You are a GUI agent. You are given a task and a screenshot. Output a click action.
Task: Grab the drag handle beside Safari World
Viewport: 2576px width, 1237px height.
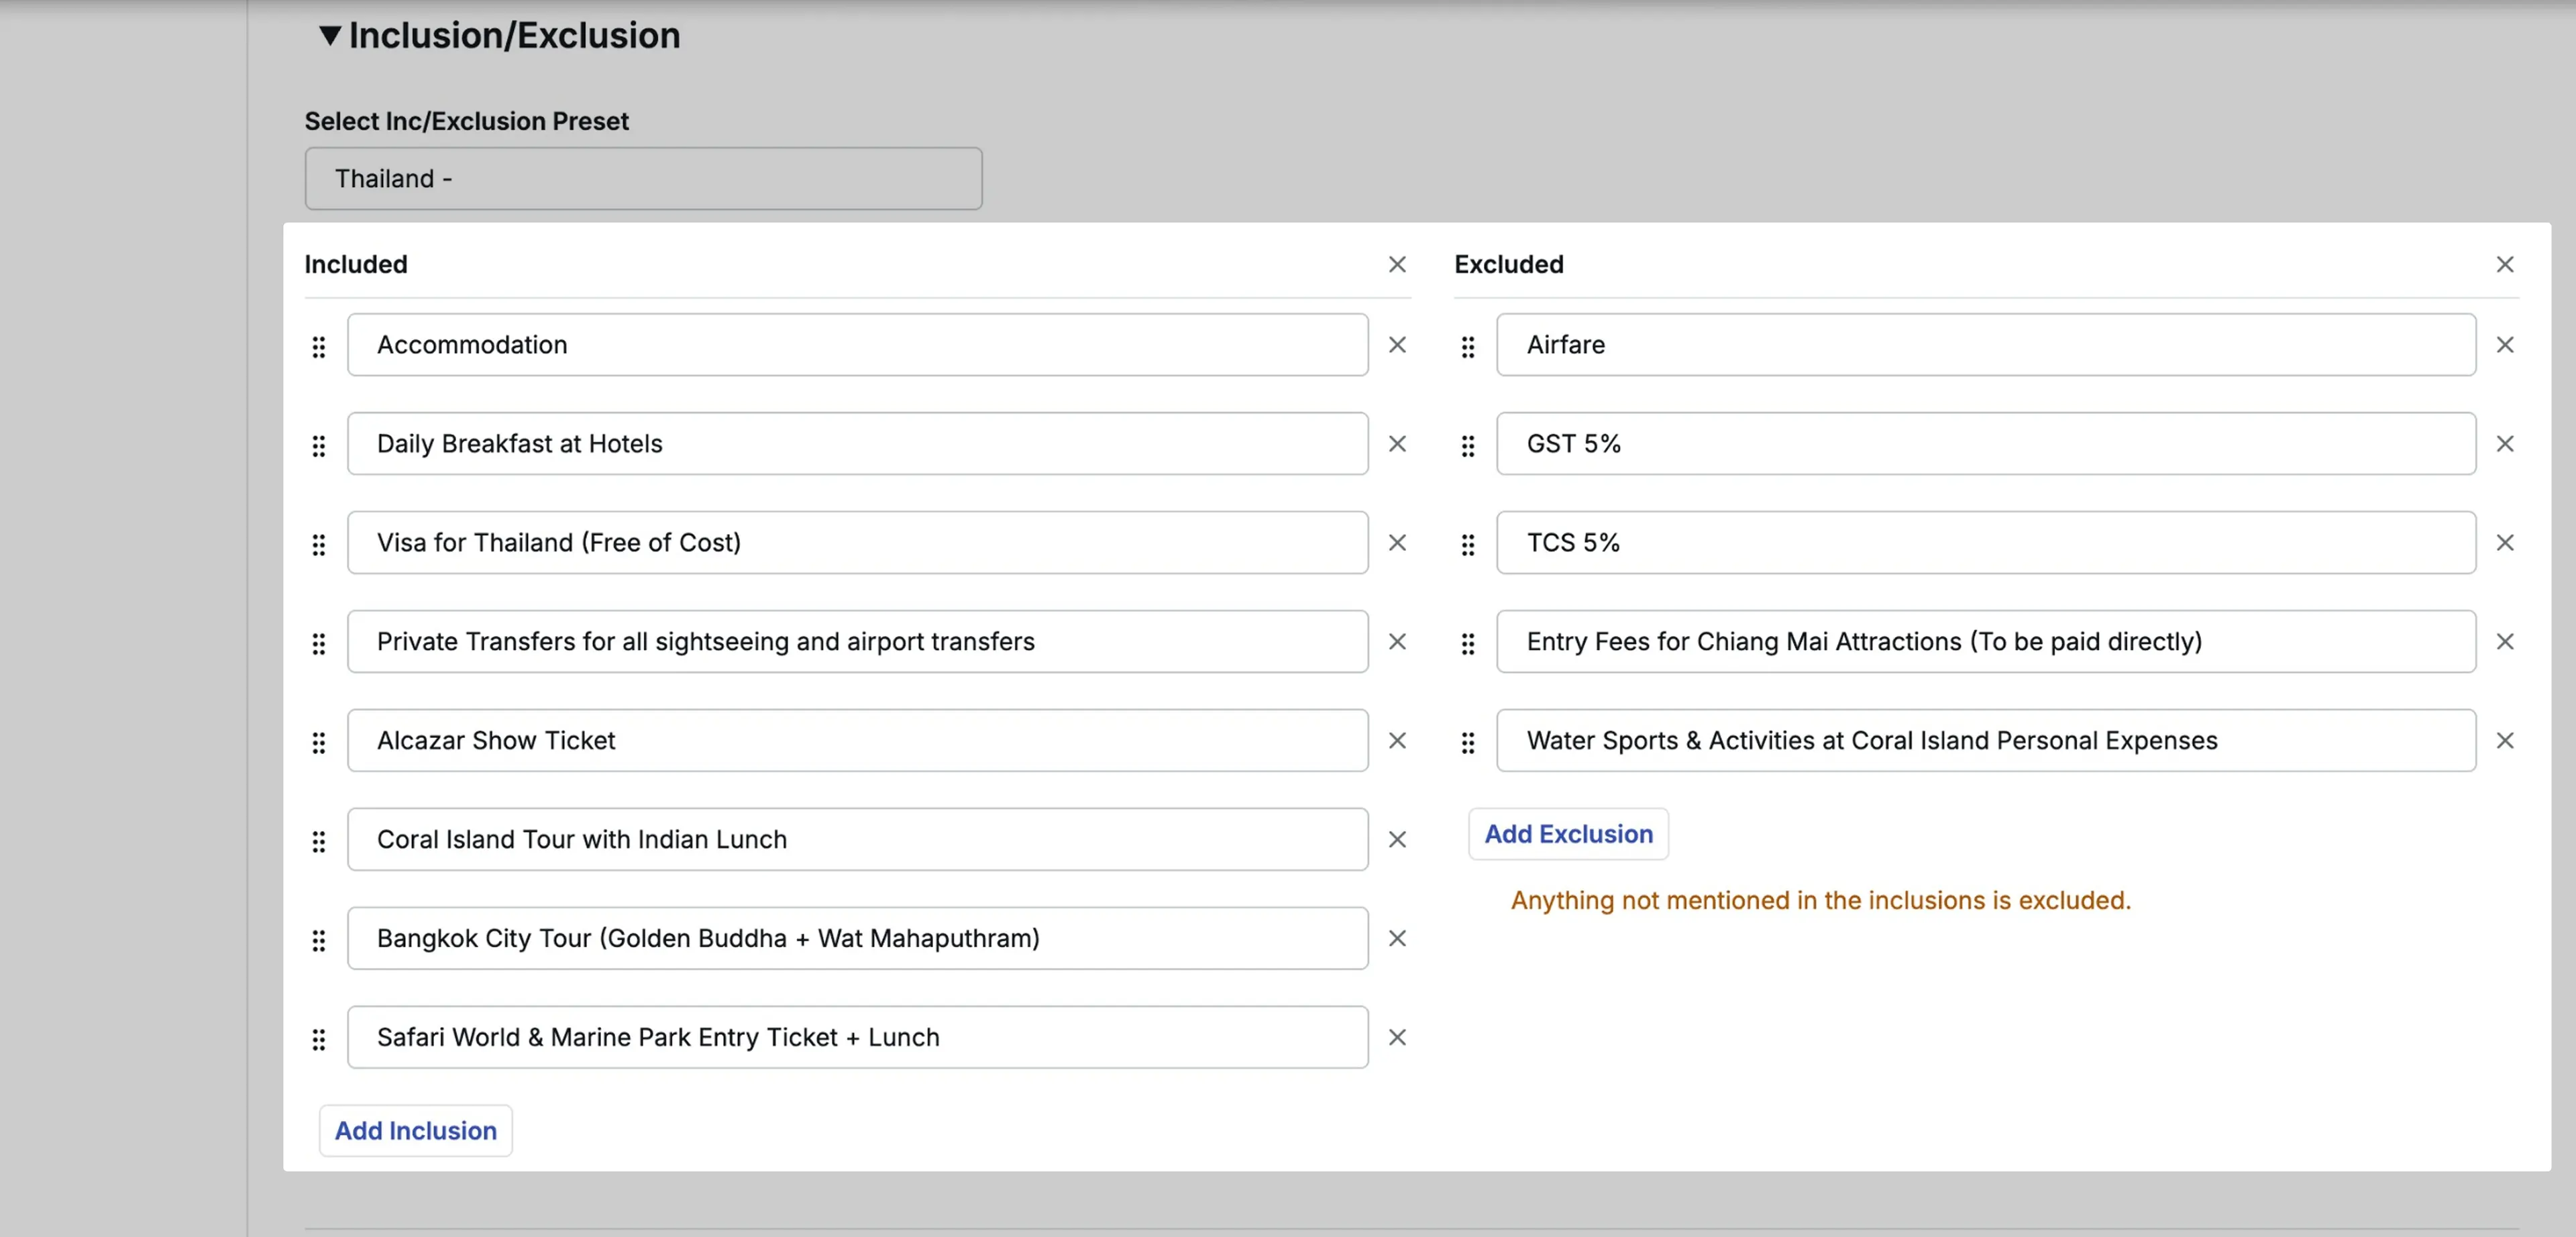[x=318, y=1039]
